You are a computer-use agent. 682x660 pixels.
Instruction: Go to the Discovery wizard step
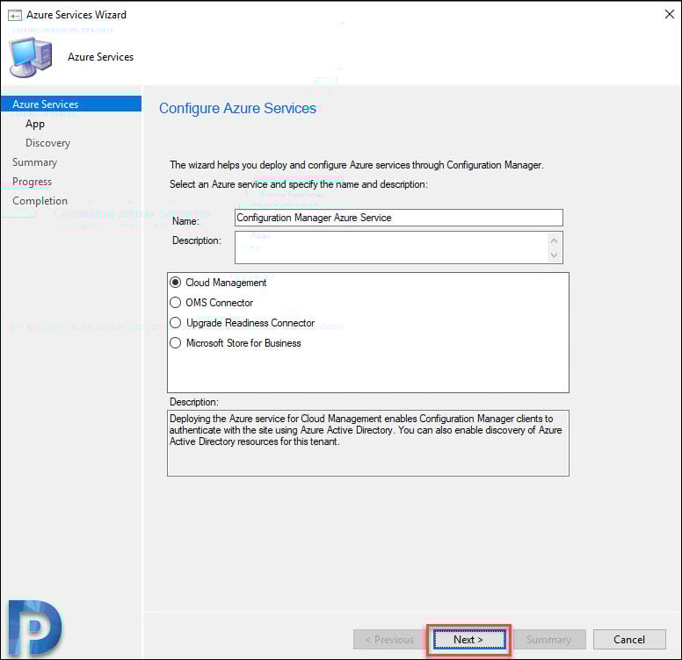47,143
